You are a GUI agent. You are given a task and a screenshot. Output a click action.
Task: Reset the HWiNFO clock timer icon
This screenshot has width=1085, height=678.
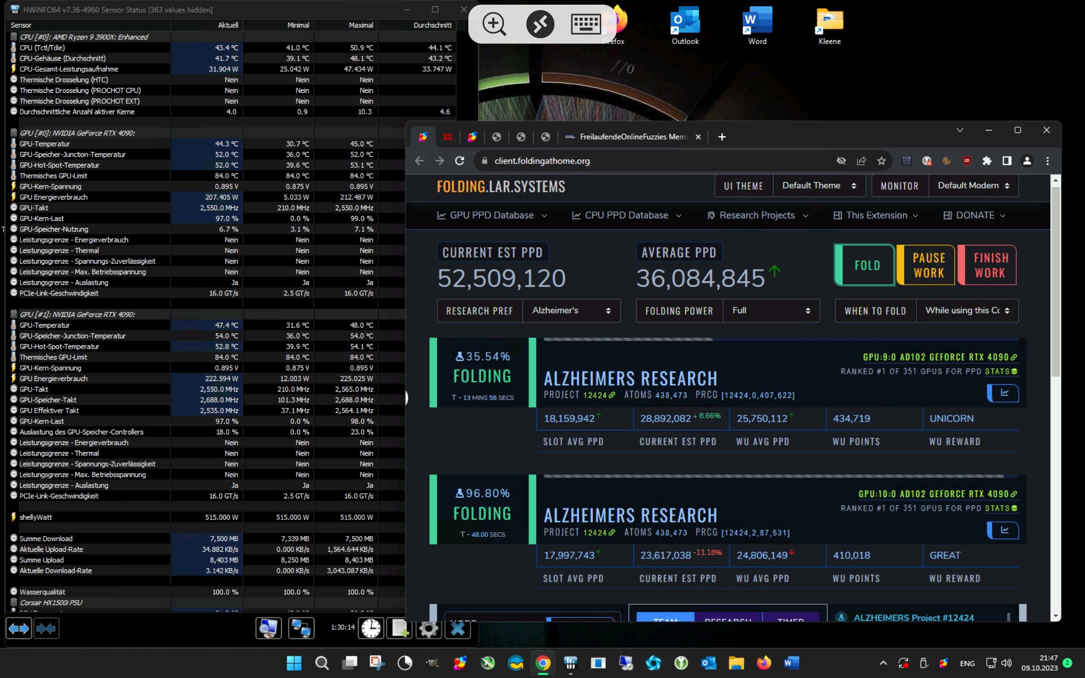[371, 628]
